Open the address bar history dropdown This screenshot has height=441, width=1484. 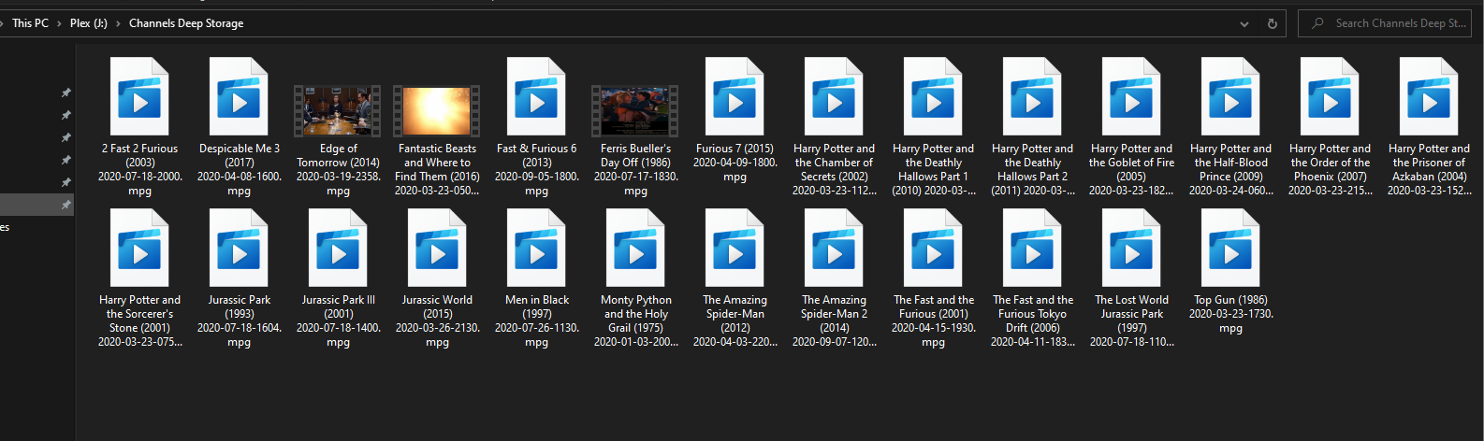tap(1244, 23)
